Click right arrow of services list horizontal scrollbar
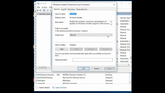The image size is (165, 93). (128, 65)
